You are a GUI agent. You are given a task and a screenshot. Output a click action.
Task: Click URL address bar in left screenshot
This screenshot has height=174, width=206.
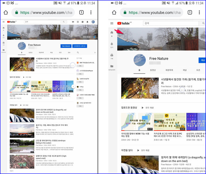point(43,12)
